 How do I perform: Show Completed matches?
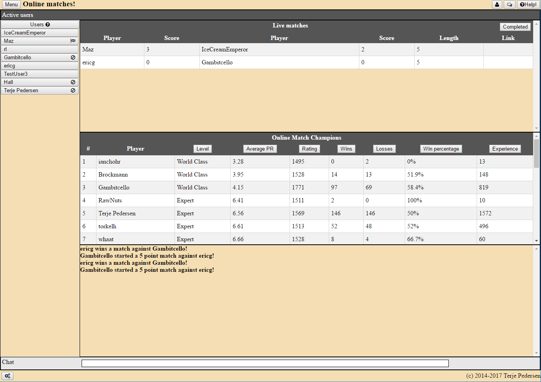click(515, 27)
